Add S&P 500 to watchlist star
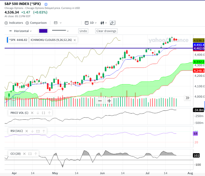The height and width of the screenshot is (176, 205). pos(46,4)
